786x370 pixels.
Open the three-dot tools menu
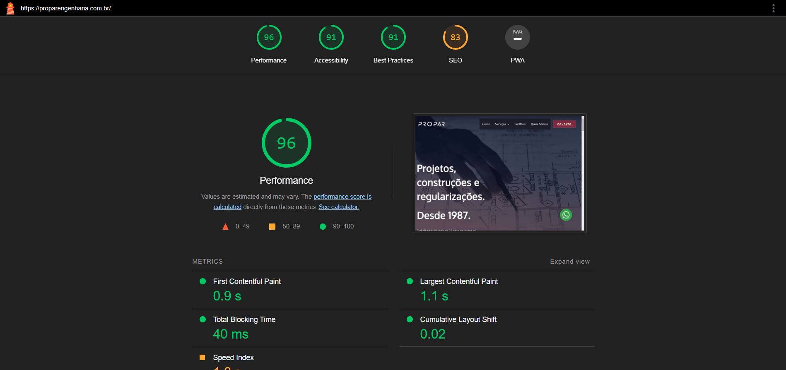coord(773,8)
